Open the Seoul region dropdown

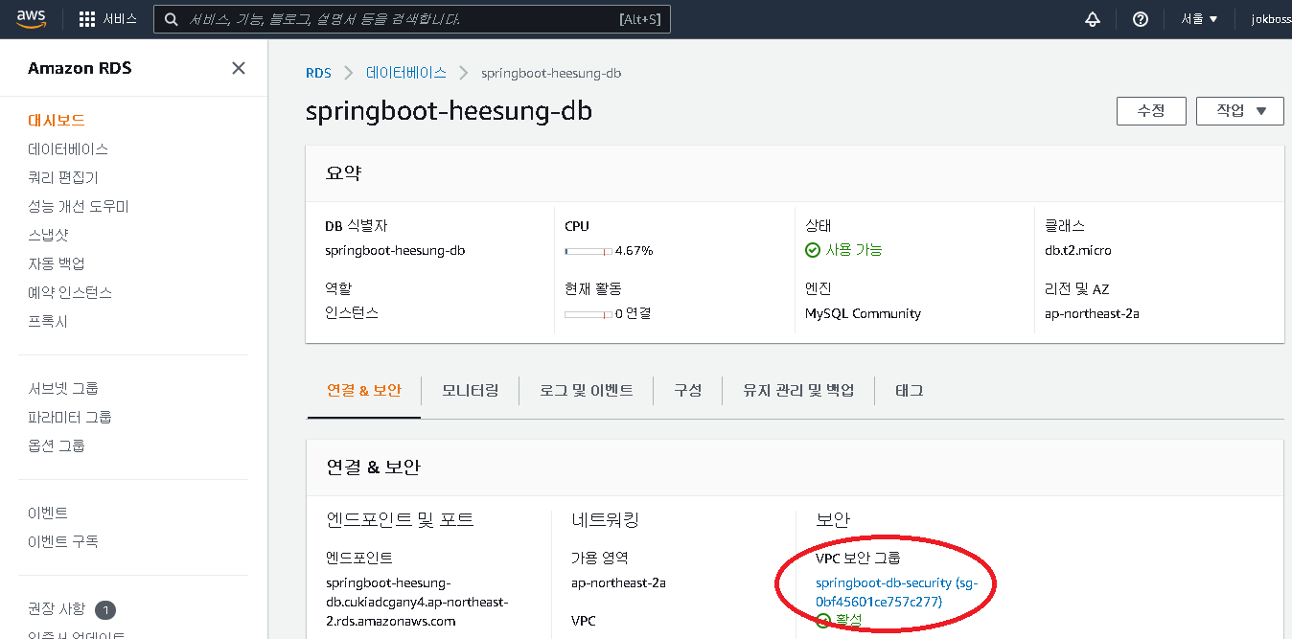[x=1199, y=19]
